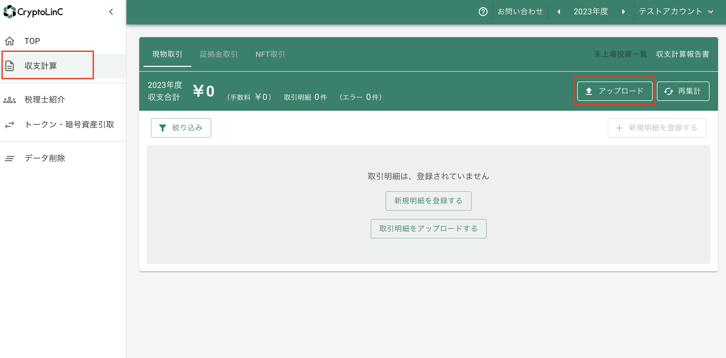Open the TOP home icon in sidebar

(x=10, y=41)
